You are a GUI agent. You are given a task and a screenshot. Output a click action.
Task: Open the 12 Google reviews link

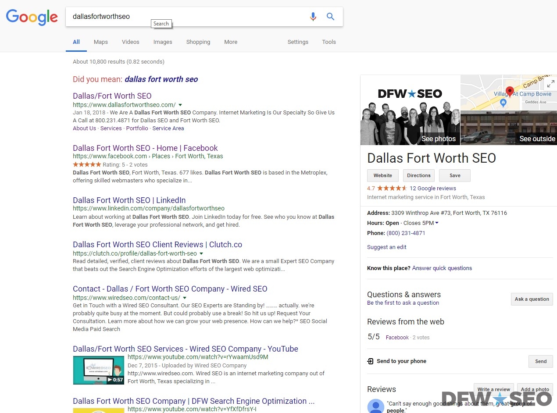(x=433, y=189)
